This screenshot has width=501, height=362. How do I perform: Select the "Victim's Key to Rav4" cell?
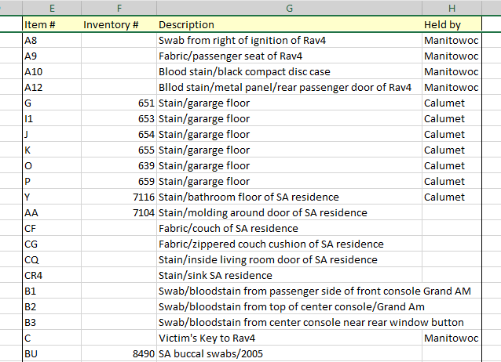pyautogui.click(x=289, y=338)
